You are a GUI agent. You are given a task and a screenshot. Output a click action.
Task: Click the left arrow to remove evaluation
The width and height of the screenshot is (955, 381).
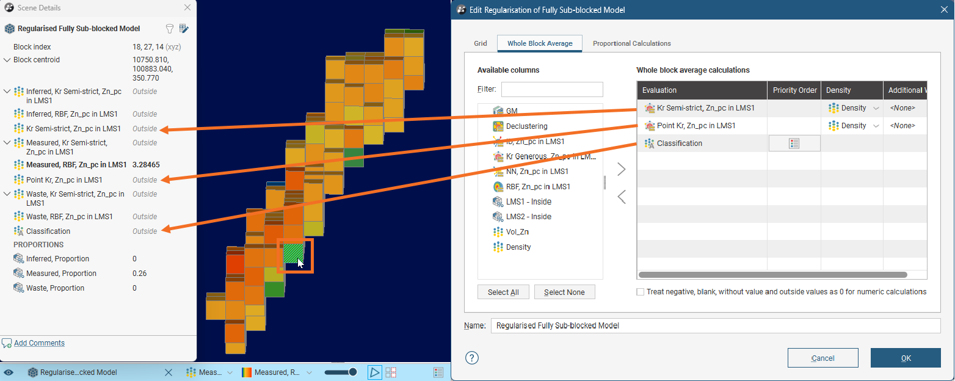621,197
